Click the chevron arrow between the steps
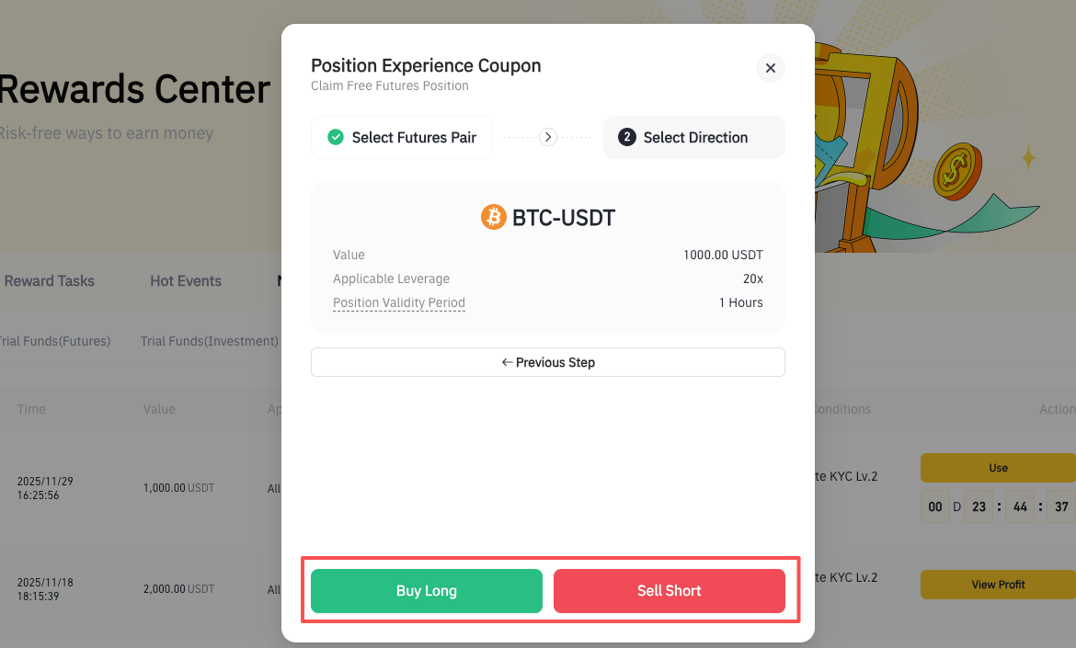Image resolution: width=1076 pixels, height=648 pixels. click(547, 137)
